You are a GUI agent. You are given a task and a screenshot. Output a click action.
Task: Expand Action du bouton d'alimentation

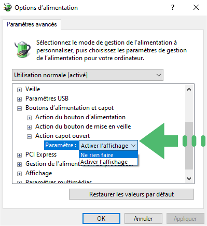(29, 118)
